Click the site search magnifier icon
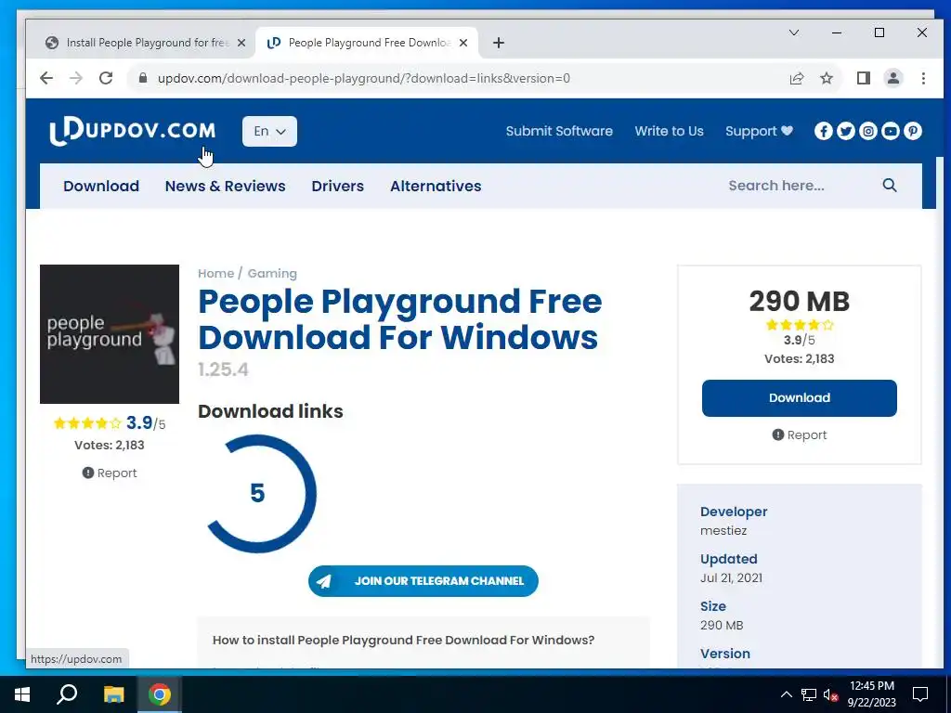This screenshot has height=713, width=951. coord(889,186)
